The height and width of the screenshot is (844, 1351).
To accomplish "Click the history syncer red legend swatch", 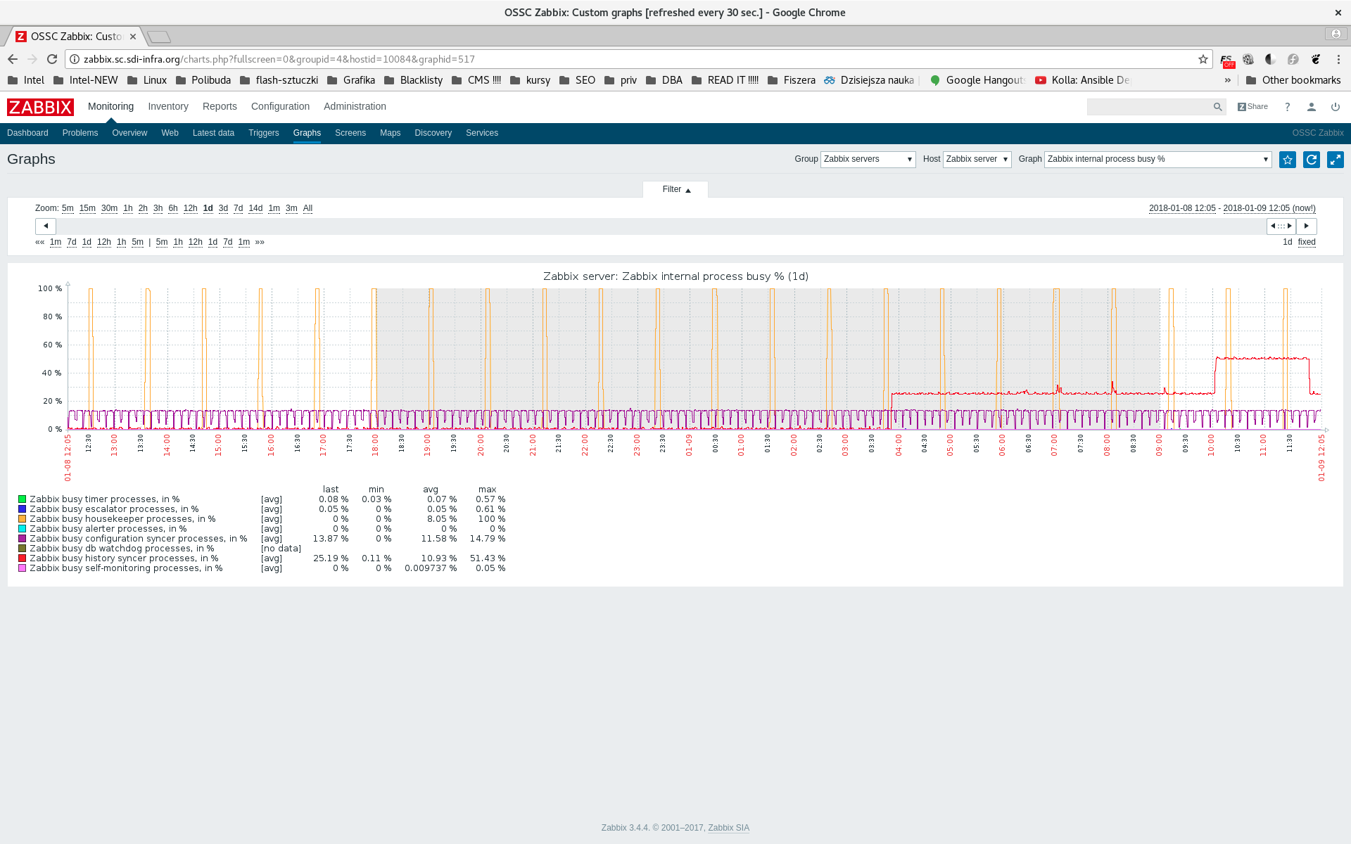I will (x=22, y=558).
